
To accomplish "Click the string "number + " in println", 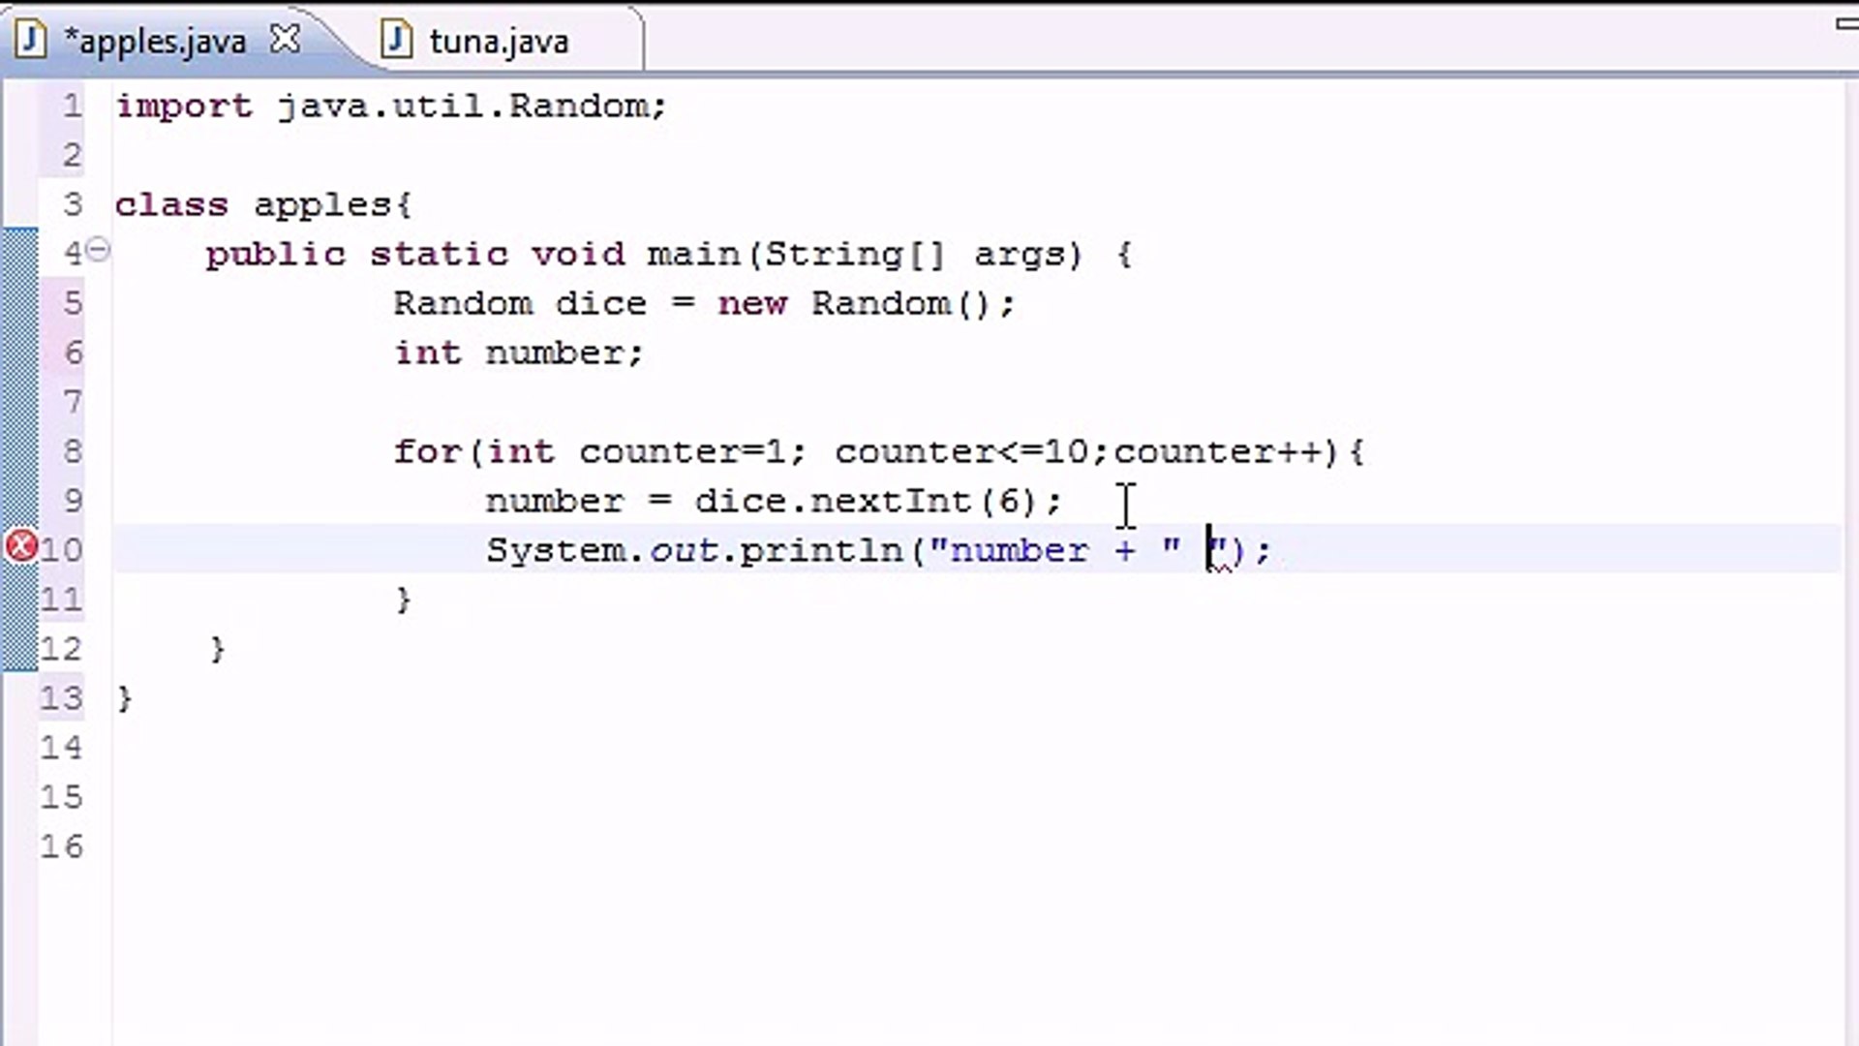I will click(1054, 550).
